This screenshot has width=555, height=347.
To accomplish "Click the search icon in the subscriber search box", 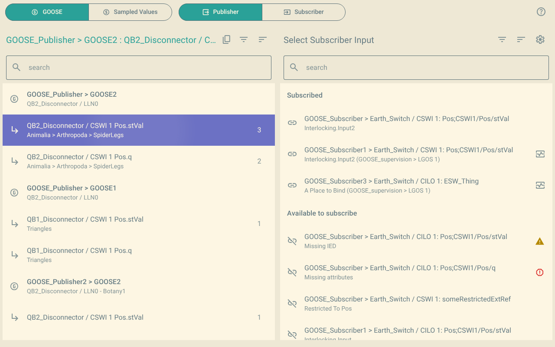I will pyautogui.click(x=294, y=67).
